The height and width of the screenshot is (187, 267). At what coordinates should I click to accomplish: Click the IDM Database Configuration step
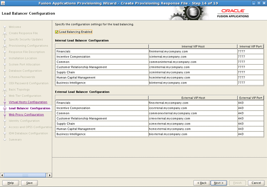[x=28, y=133]
